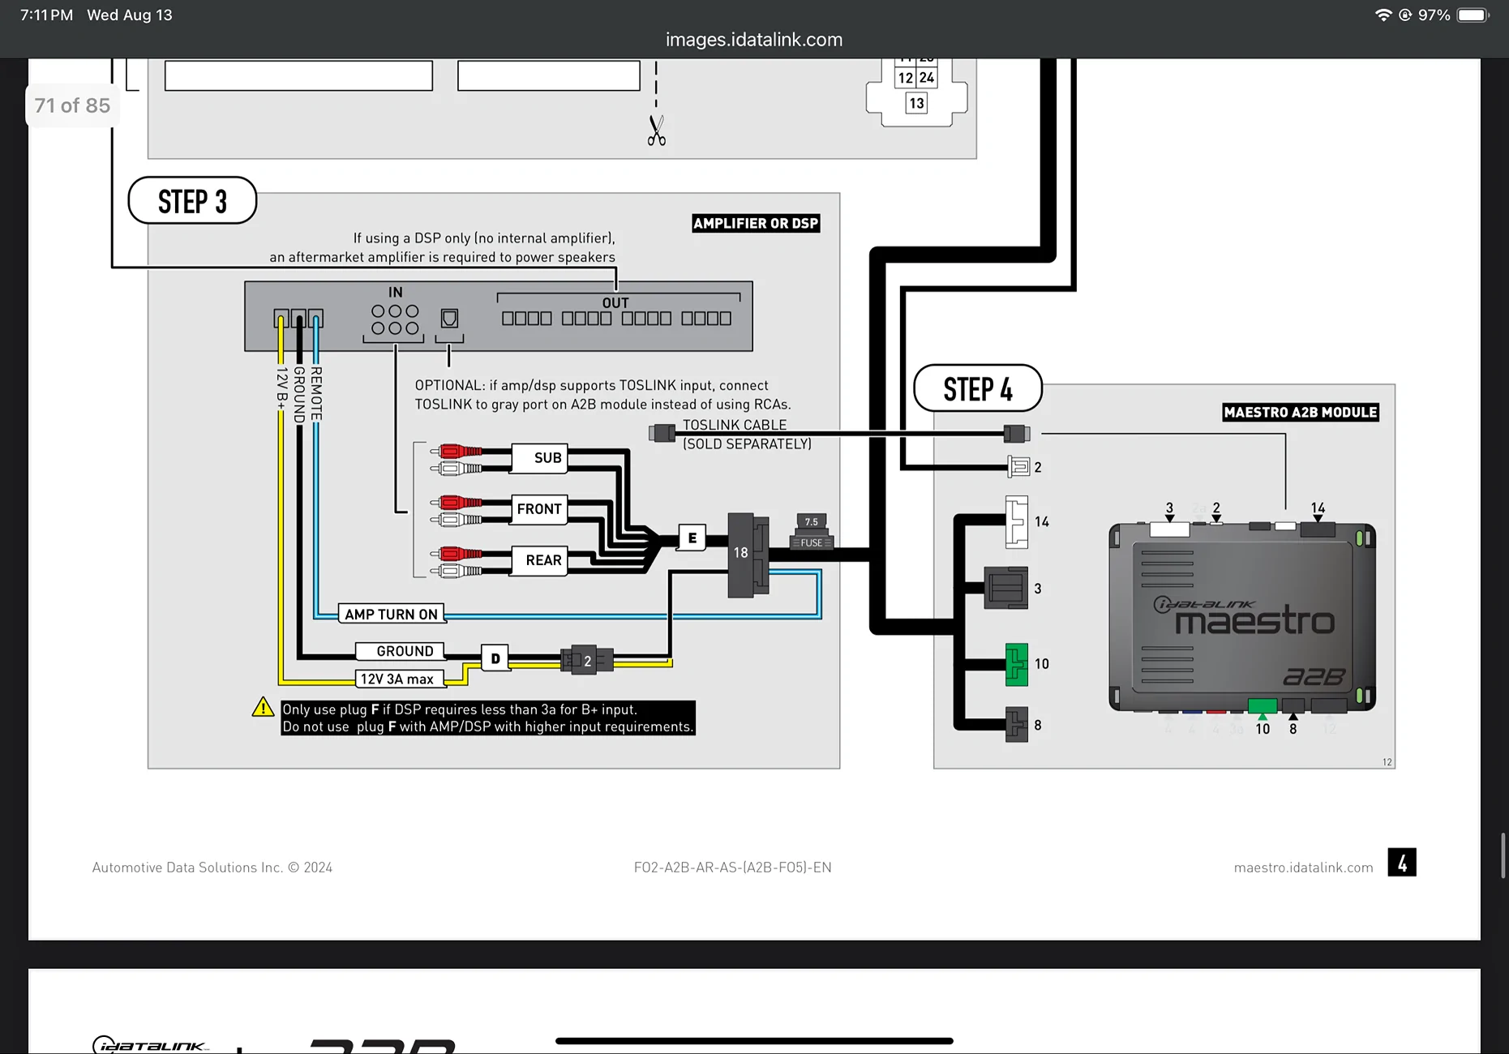Click the 18-pin connector
The height and width of the screenshot is (1054, 1509).
(x=748, y=555)
